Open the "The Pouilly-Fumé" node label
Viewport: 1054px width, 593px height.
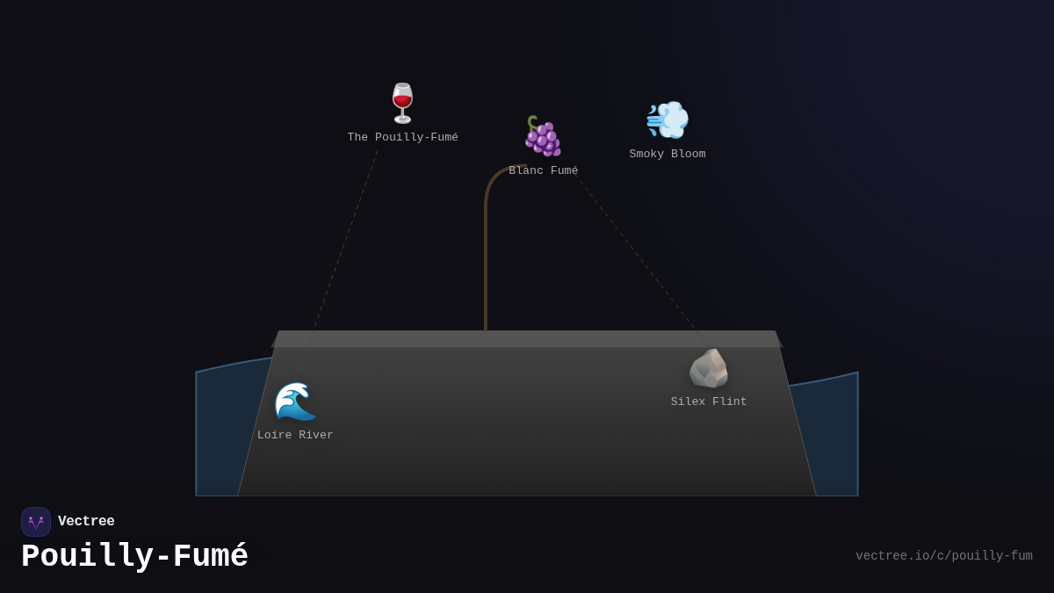point(402,138)
